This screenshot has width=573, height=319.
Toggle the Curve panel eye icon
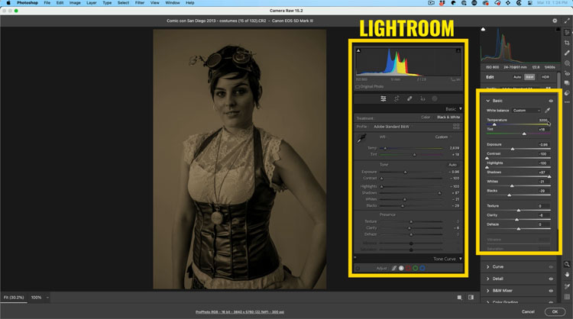point(551,267)
